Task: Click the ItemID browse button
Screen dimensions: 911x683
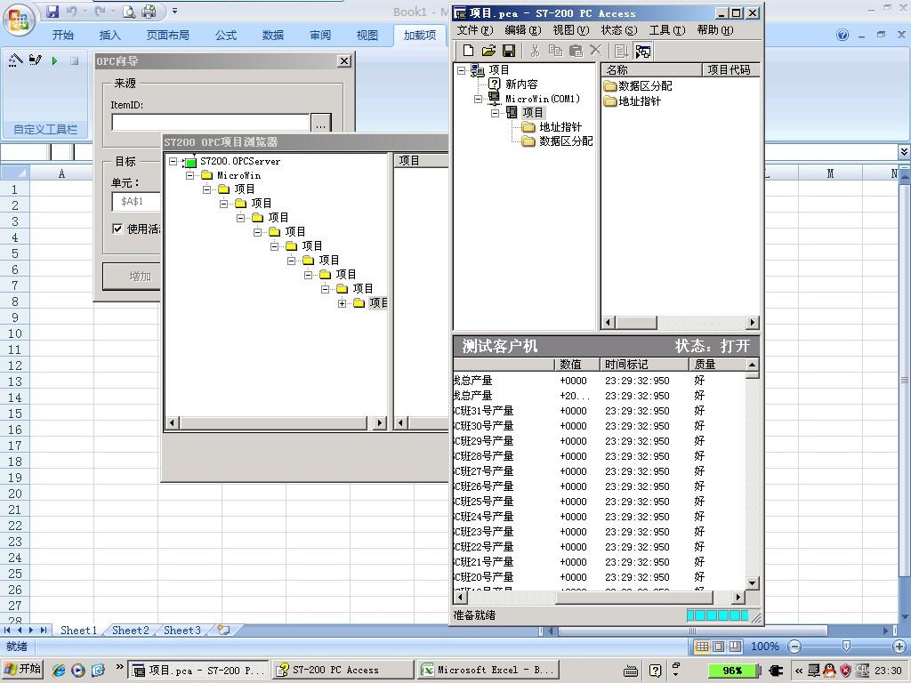Action: tap(320, 123)
